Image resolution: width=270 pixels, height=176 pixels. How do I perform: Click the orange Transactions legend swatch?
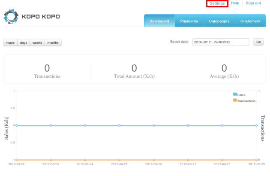pos(235,100)
